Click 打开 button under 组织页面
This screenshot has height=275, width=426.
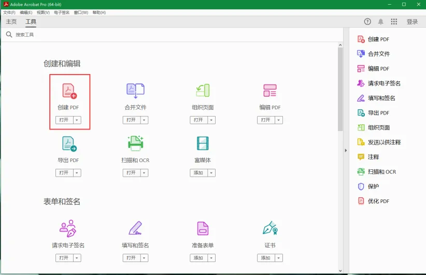198,120
